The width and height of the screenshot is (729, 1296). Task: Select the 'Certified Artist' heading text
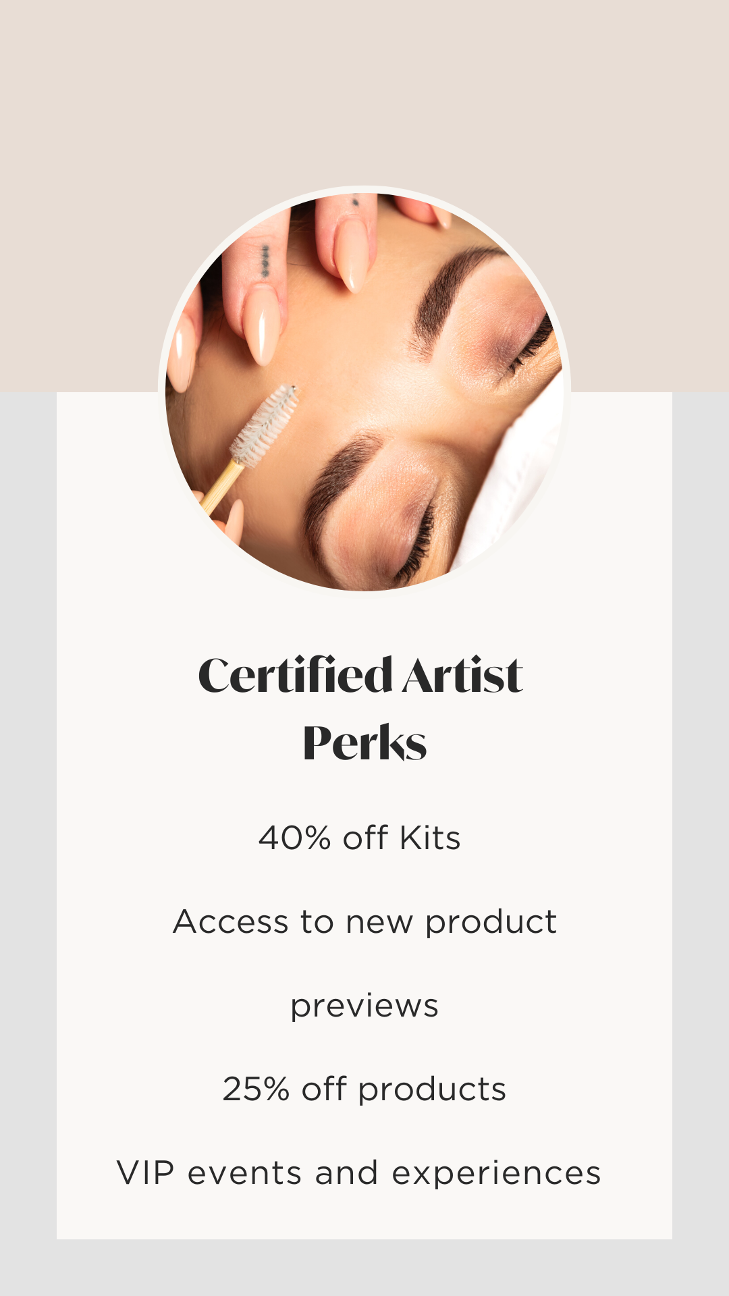point(360,674)
